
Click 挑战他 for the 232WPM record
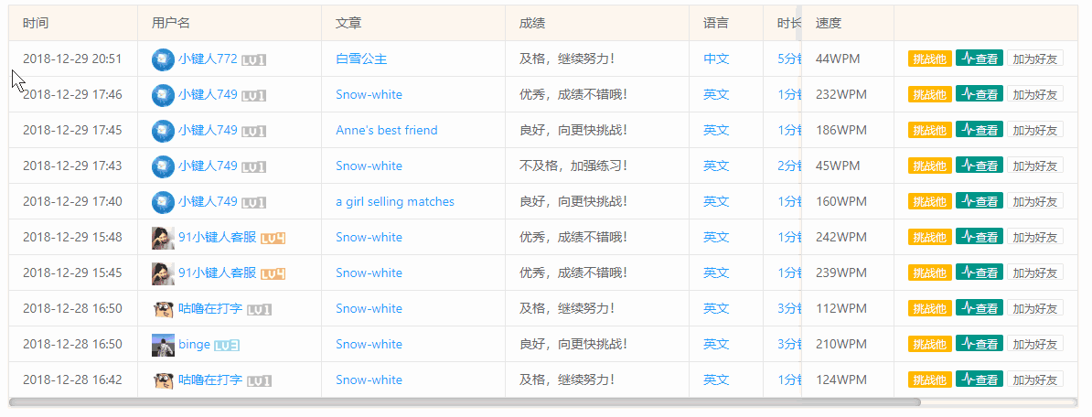[x=930, y=95]
